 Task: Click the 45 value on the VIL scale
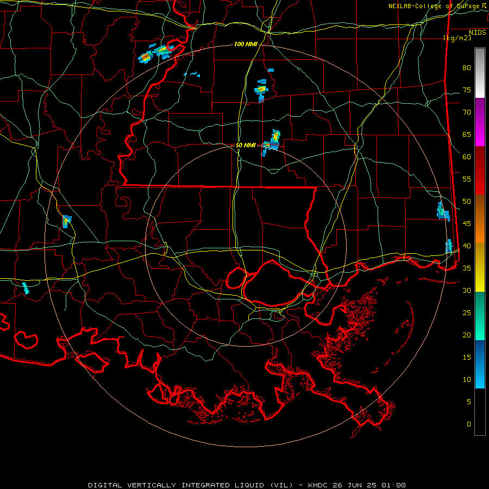tap(467, 224)
